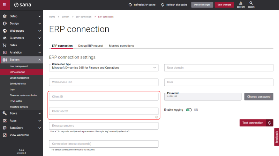Click the Design palette icon
279x156 pixels.
pos(5,23)
